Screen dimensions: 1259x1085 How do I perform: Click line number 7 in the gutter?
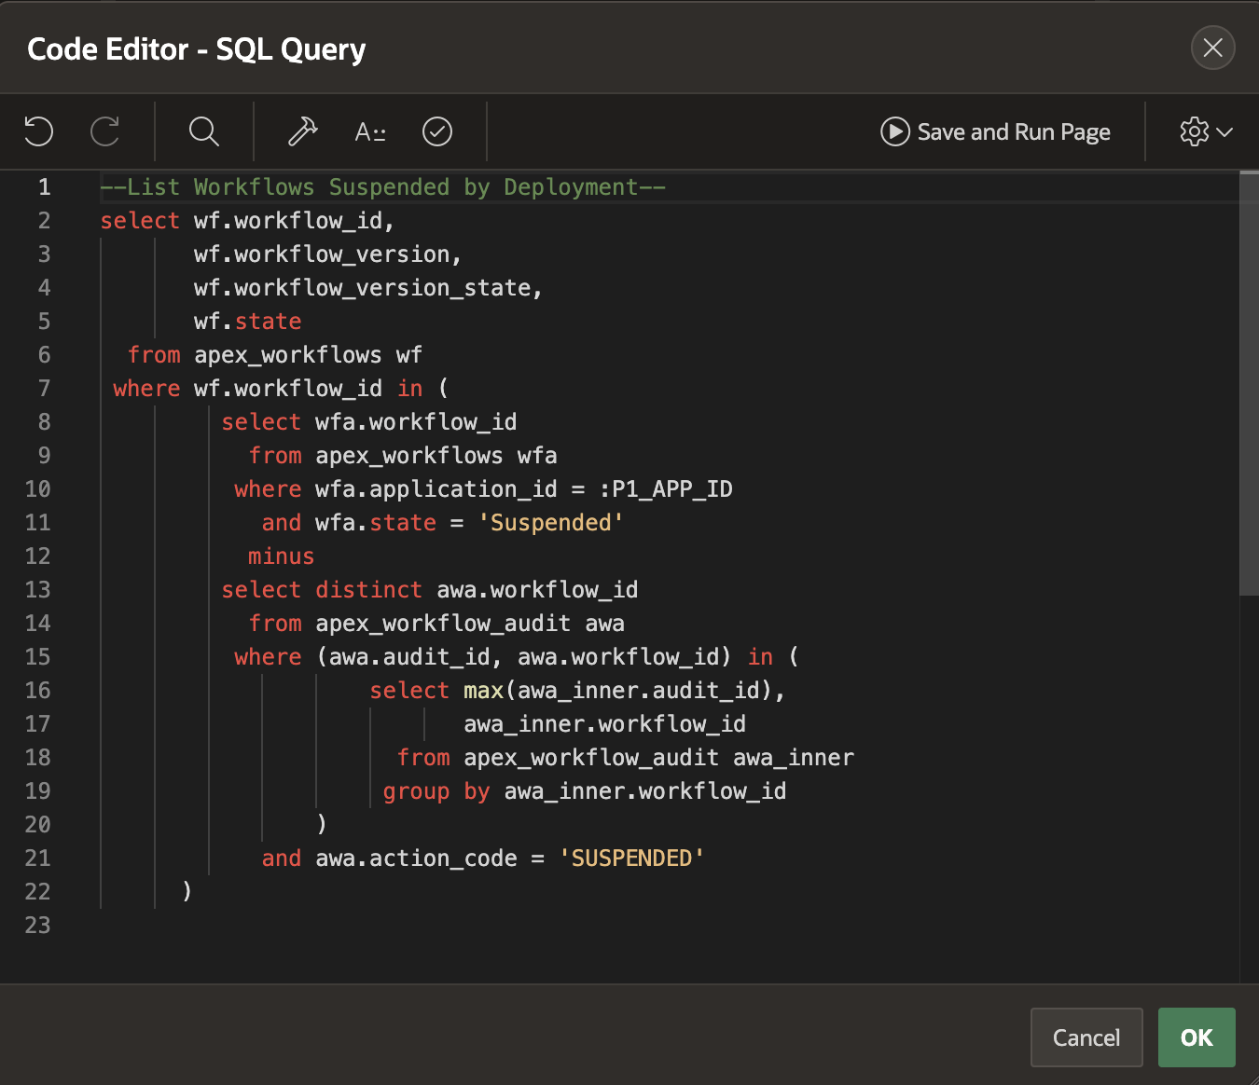(44, 389)
